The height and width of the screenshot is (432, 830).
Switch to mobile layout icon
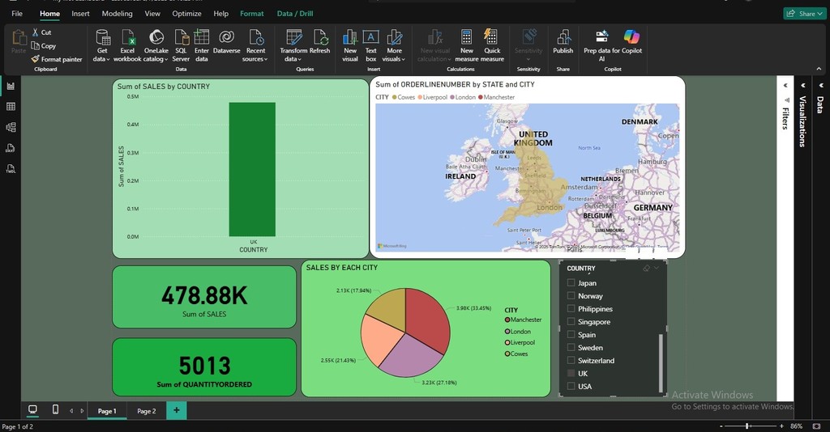pyautogui.click(x=55, y=409)
